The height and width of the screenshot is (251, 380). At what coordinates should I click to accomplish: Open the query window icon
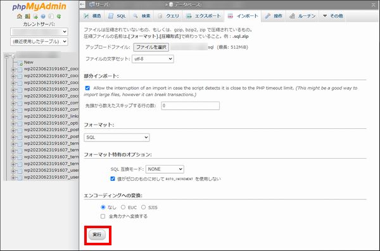point(35,16)
